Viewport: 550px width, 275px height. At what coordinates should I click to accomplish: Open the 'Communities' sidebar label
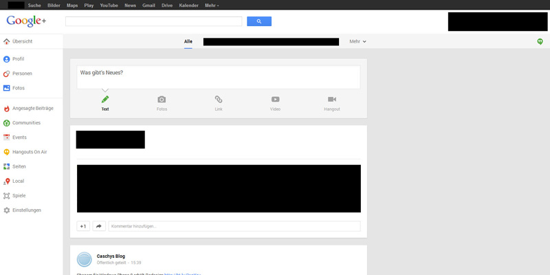point(26,123)
